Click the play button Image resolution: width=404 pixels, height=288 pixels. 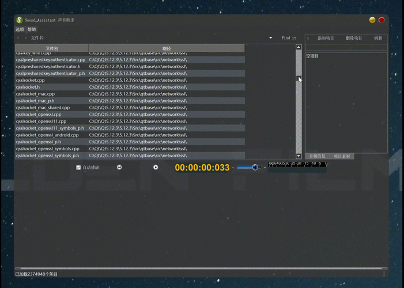pos(156,168)
